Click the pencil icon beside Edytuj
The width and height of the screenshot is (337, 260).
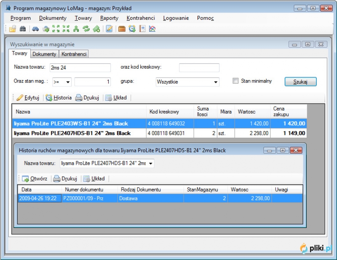(x=20, y=98)
